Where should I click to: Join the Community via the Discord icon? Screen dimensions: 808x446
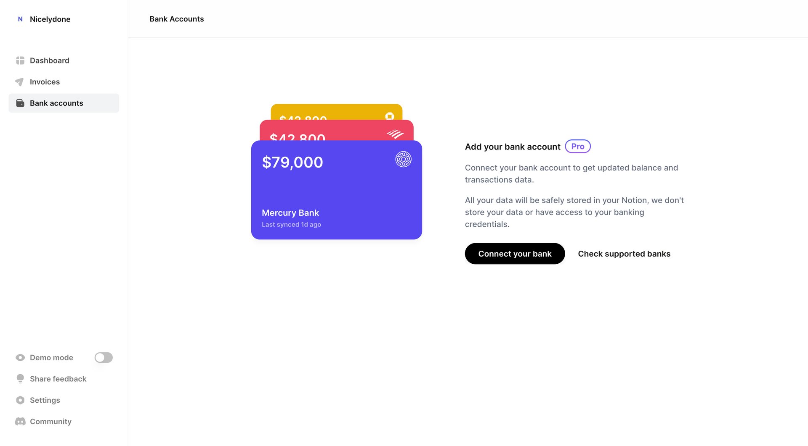point(20,421)
